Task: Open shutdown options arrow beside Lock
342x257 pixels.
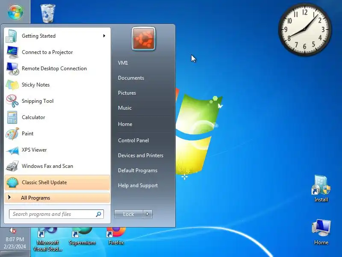Action: pyautogui.click(x=147, y=214)
